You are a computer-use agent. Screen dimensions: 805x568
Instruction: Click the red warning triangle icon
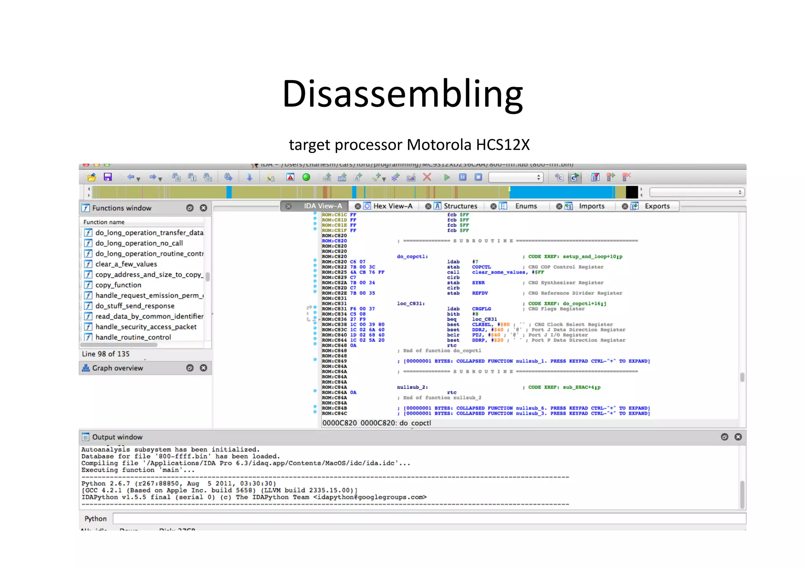click(290, 177)
